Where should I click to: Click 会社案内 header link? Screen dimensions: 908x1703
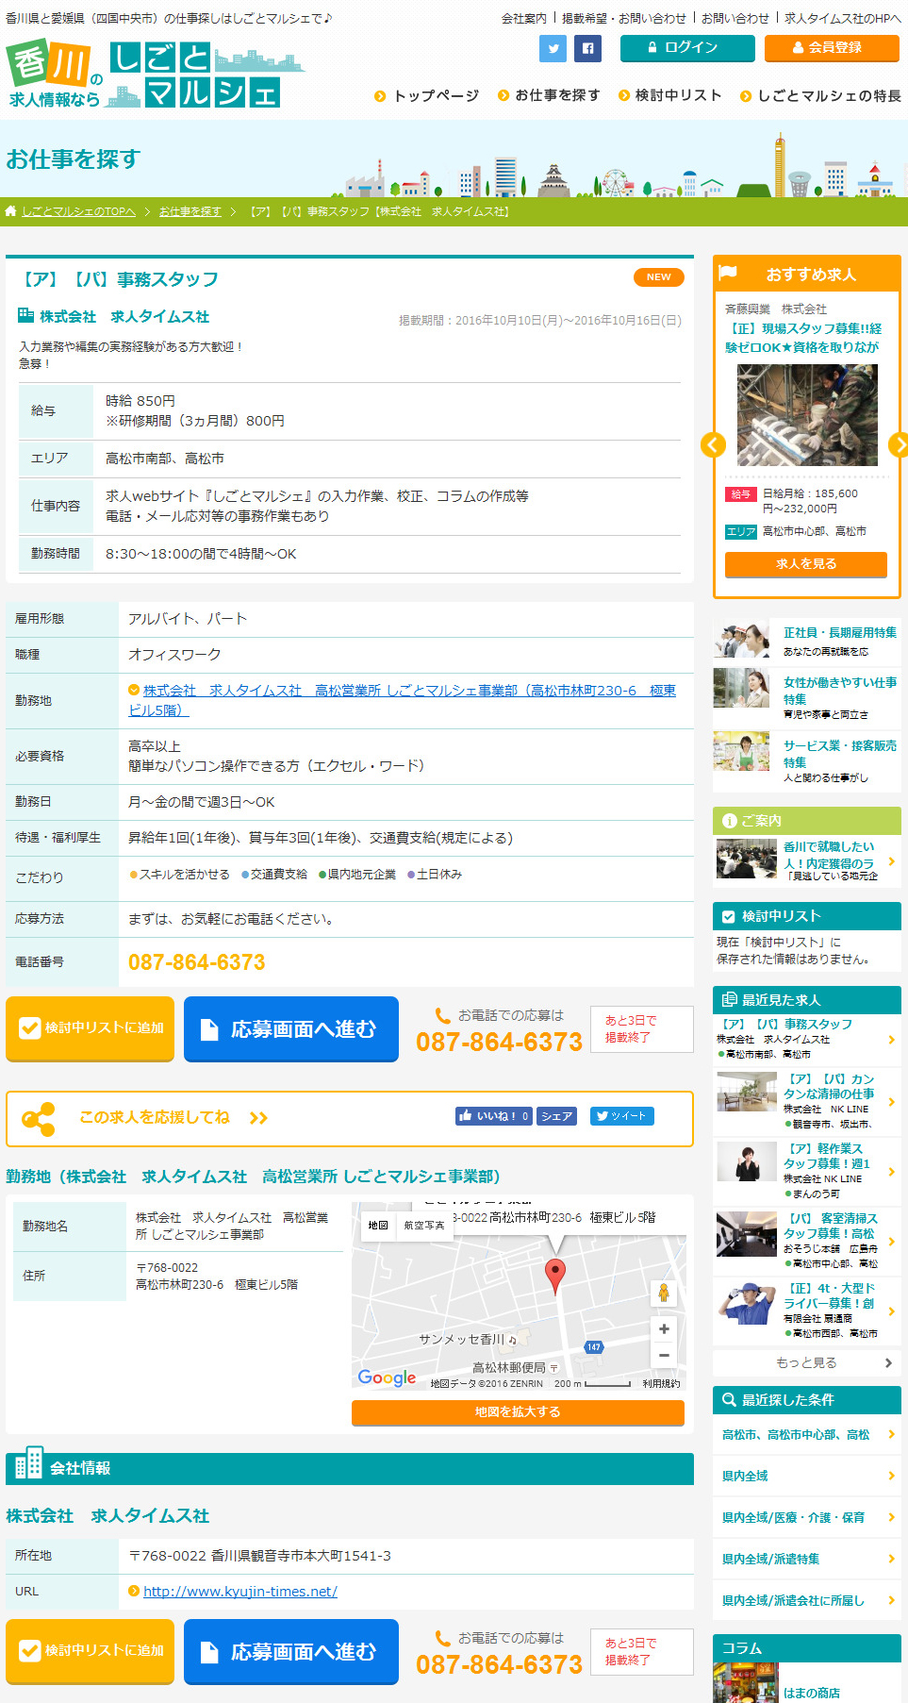tap(524, 18)
